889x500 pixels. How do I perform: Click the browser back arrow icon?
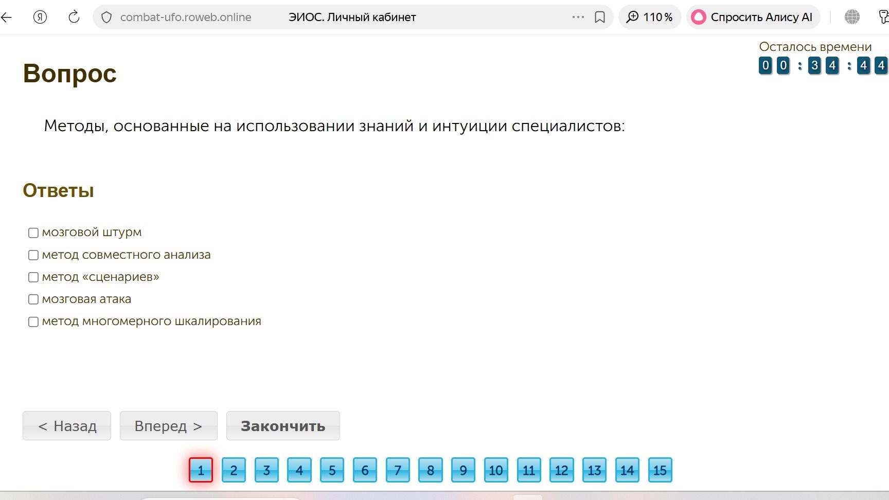click(x=6, y=17)
